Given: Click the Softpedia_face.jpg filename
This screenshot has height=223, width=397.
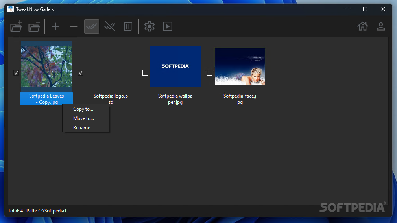Looking at the screenshot, I should (x=240, y=99).
